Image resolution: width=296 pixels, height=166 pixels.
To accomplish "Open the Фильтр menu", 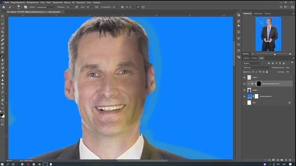I will pyautogui.click(x=67, y=2).
